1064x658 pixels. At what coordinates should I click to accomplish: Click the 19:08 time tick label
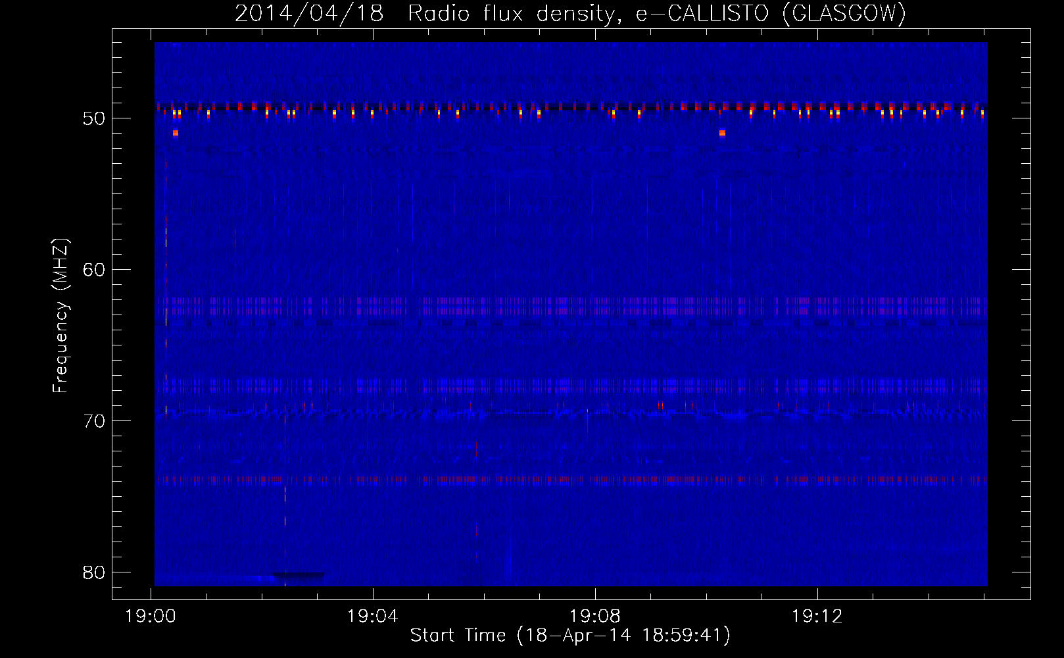pyautogui.click(x=595, y=617)
